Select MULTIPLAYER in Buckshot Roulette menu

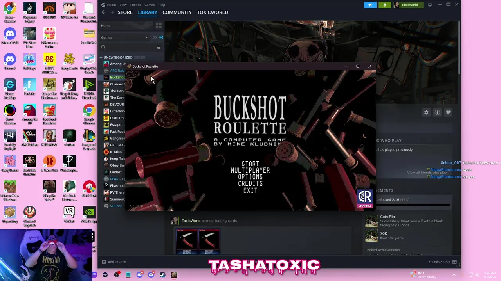click(250, 171)
